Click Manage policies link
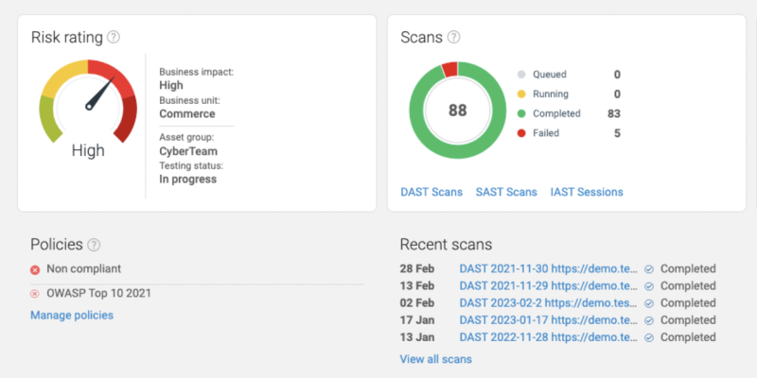Screen dimensions: 757x378 (72, 315)
